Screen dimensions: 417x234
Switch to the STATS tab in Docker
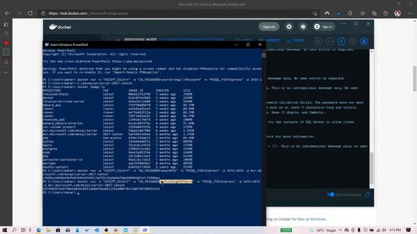[295, 40]
